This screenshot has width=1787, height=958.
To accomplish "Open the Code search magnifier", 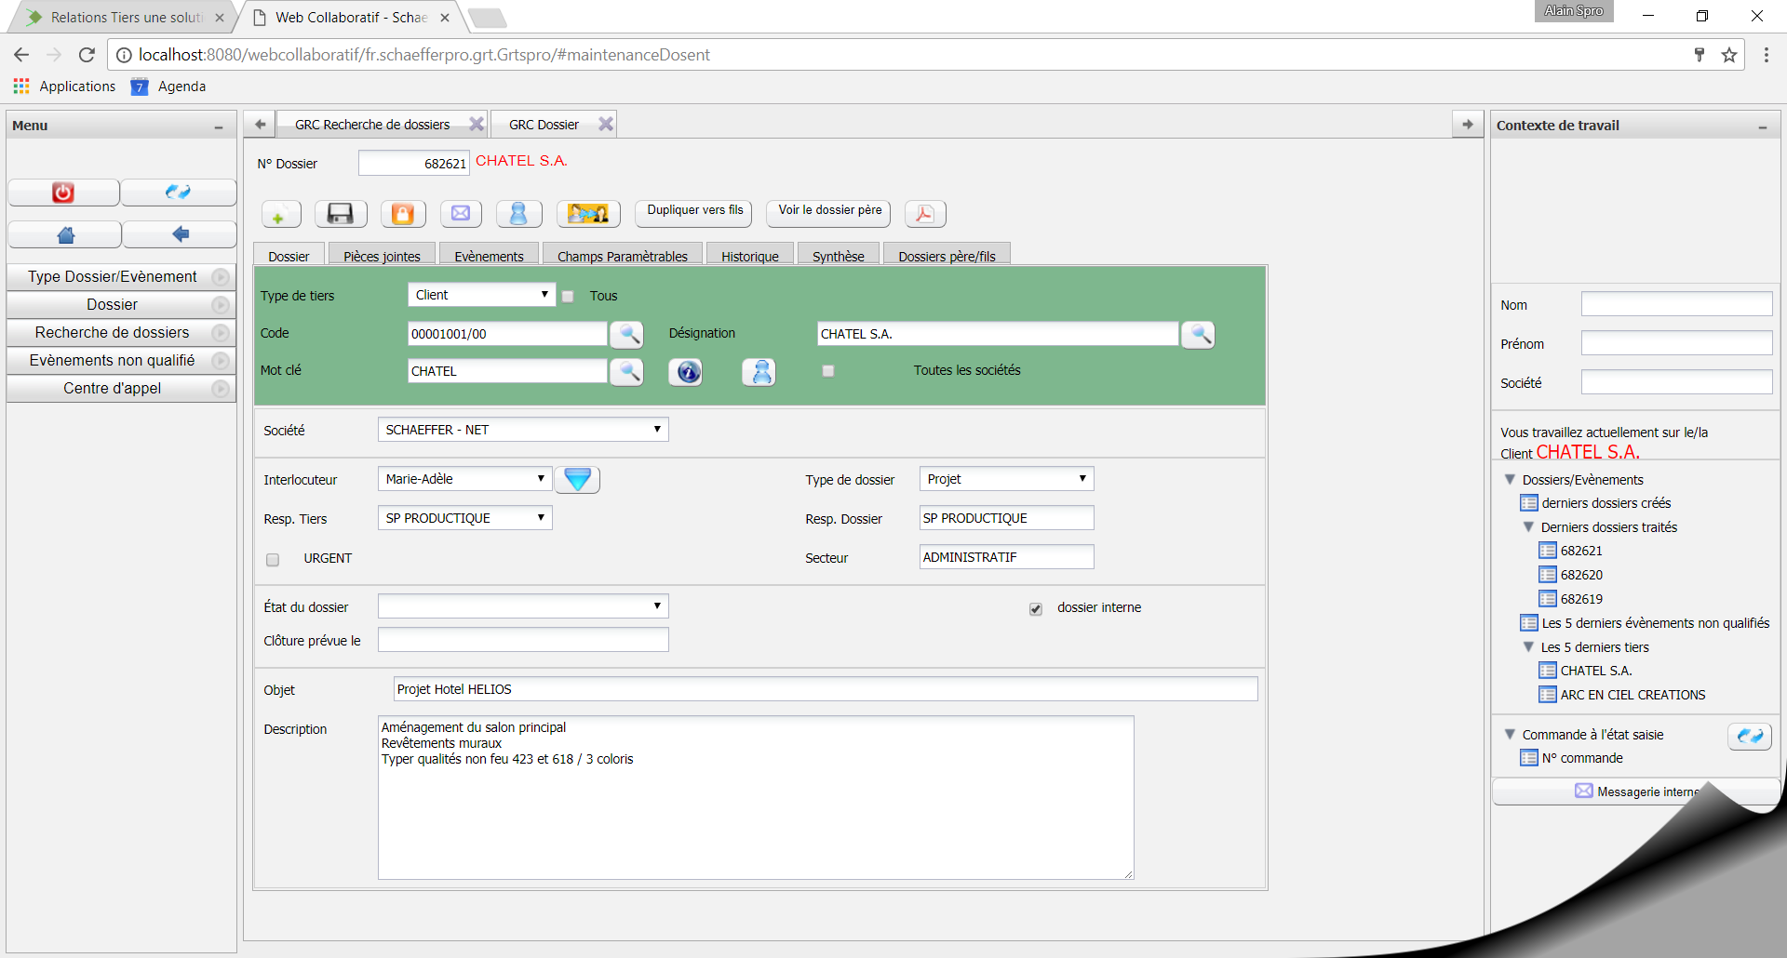I will coord(626,334).
